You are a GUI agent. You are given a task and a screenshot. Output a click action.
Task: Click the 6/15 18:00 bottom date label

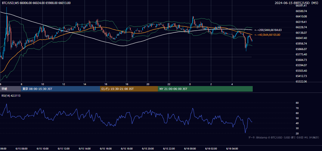pos(127,148)
